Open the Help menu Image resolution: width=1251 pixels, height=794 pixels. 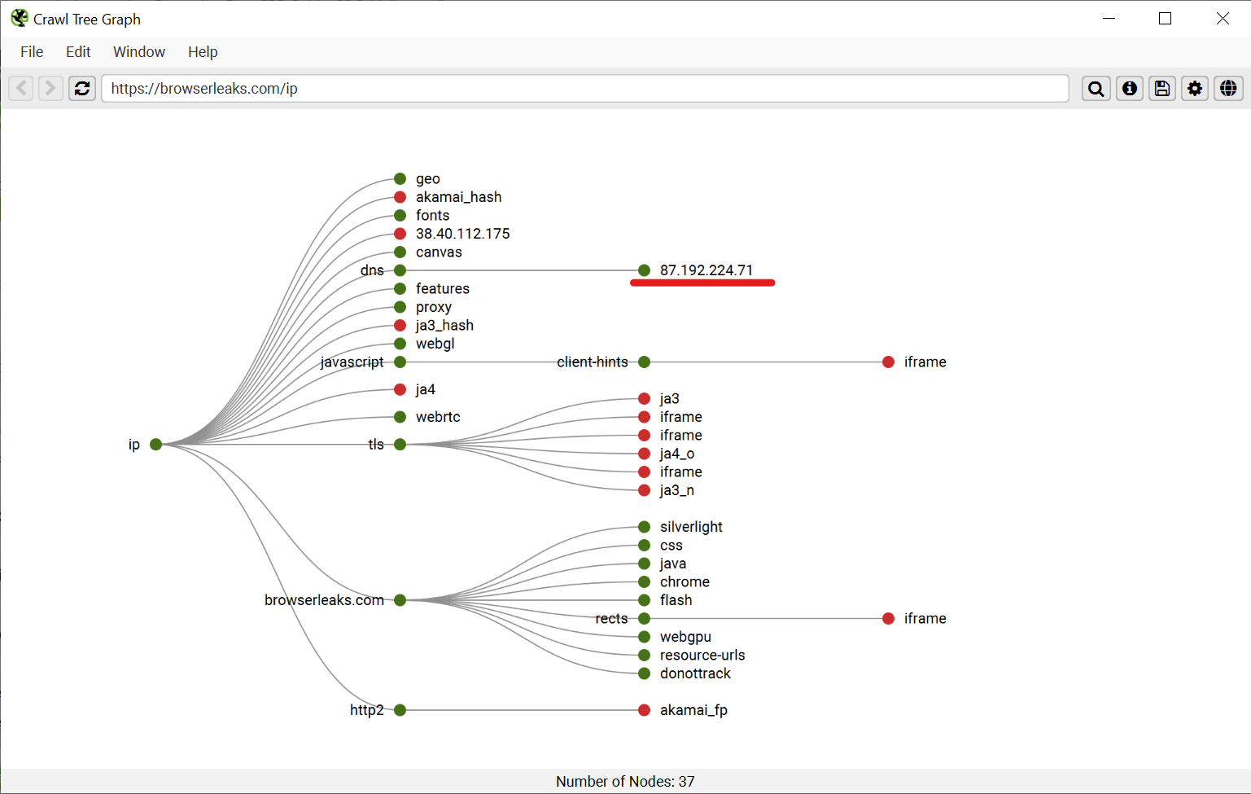click(203, 52)
